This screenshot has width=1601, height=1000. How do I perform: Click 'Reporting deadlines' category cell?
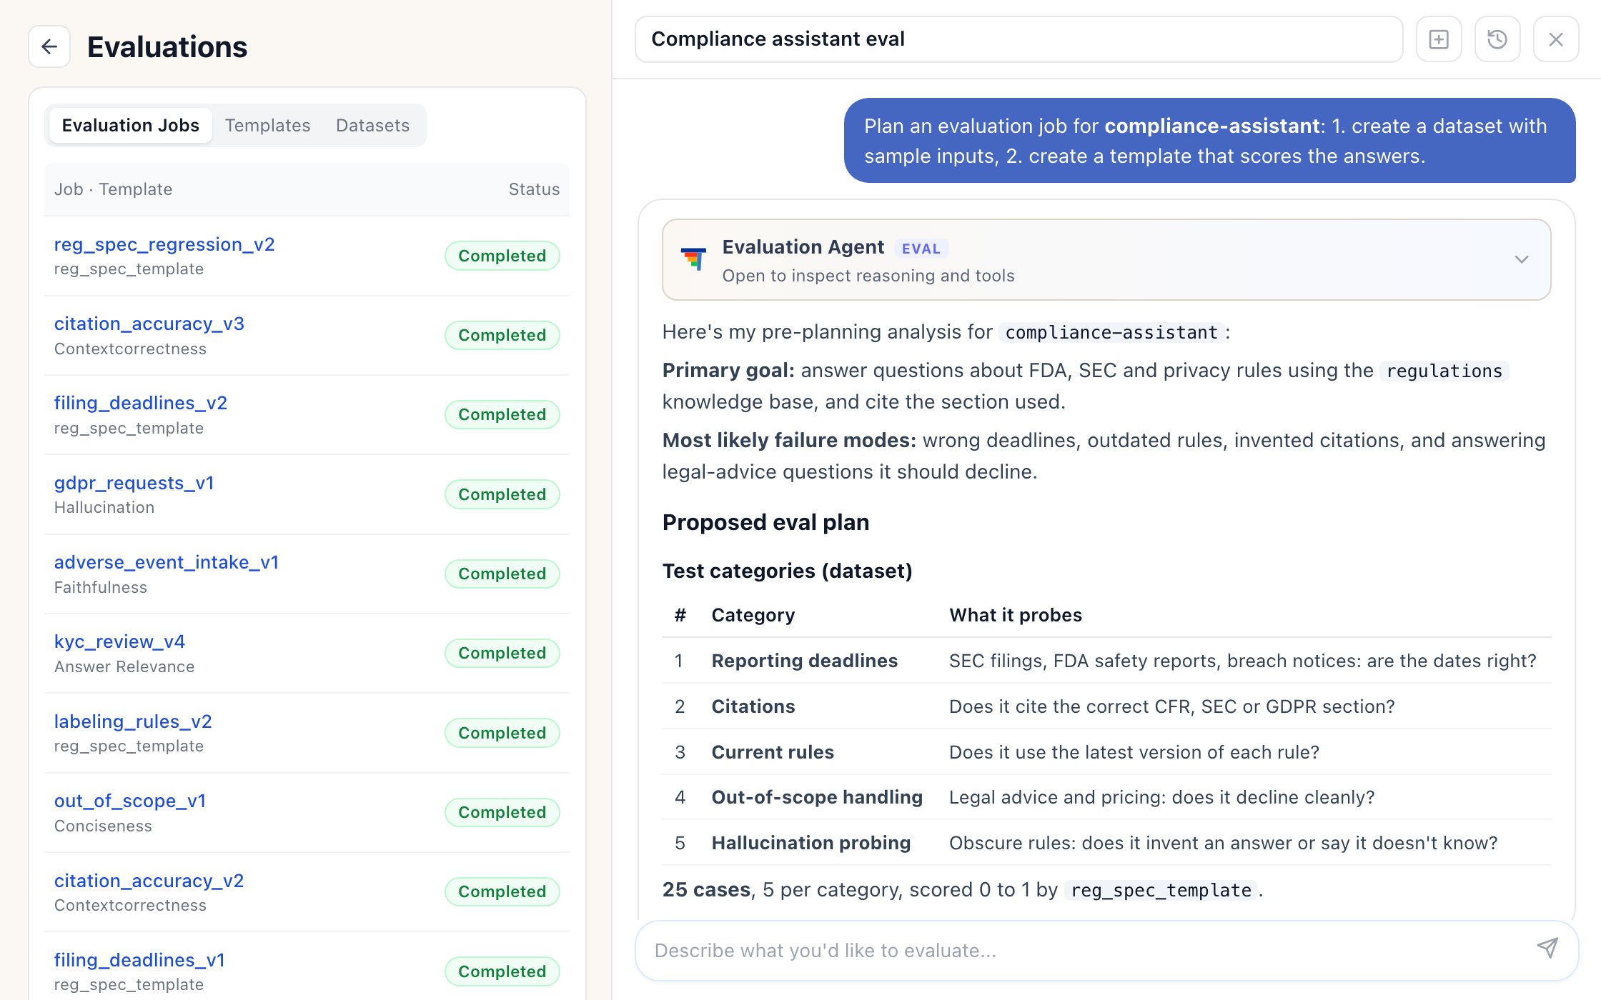click(805, 661)
